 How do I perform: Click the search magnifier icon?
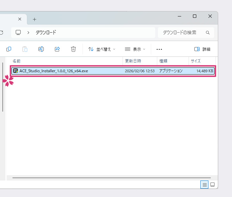(208, 33)
